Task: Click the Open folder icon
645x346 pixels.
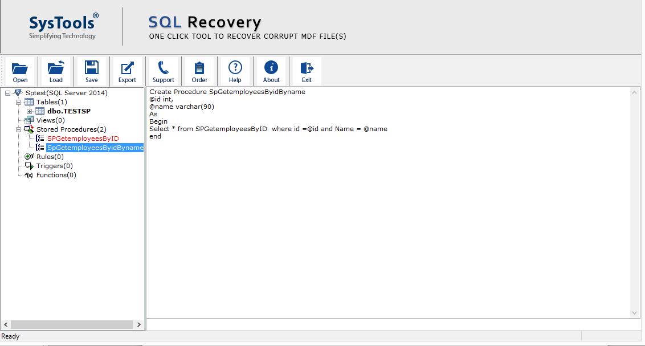Action: click(x=20, y=68)
